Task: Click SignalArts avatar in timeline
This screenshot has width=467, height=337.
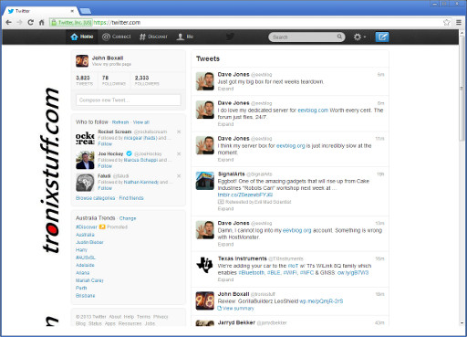Action: coord(205,181)
